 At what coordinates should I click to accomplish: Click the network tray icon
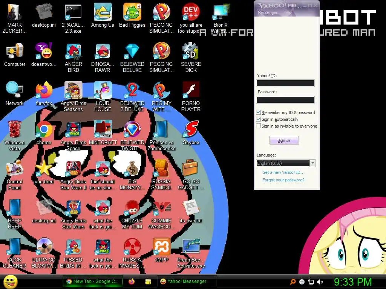pos(311,282)
